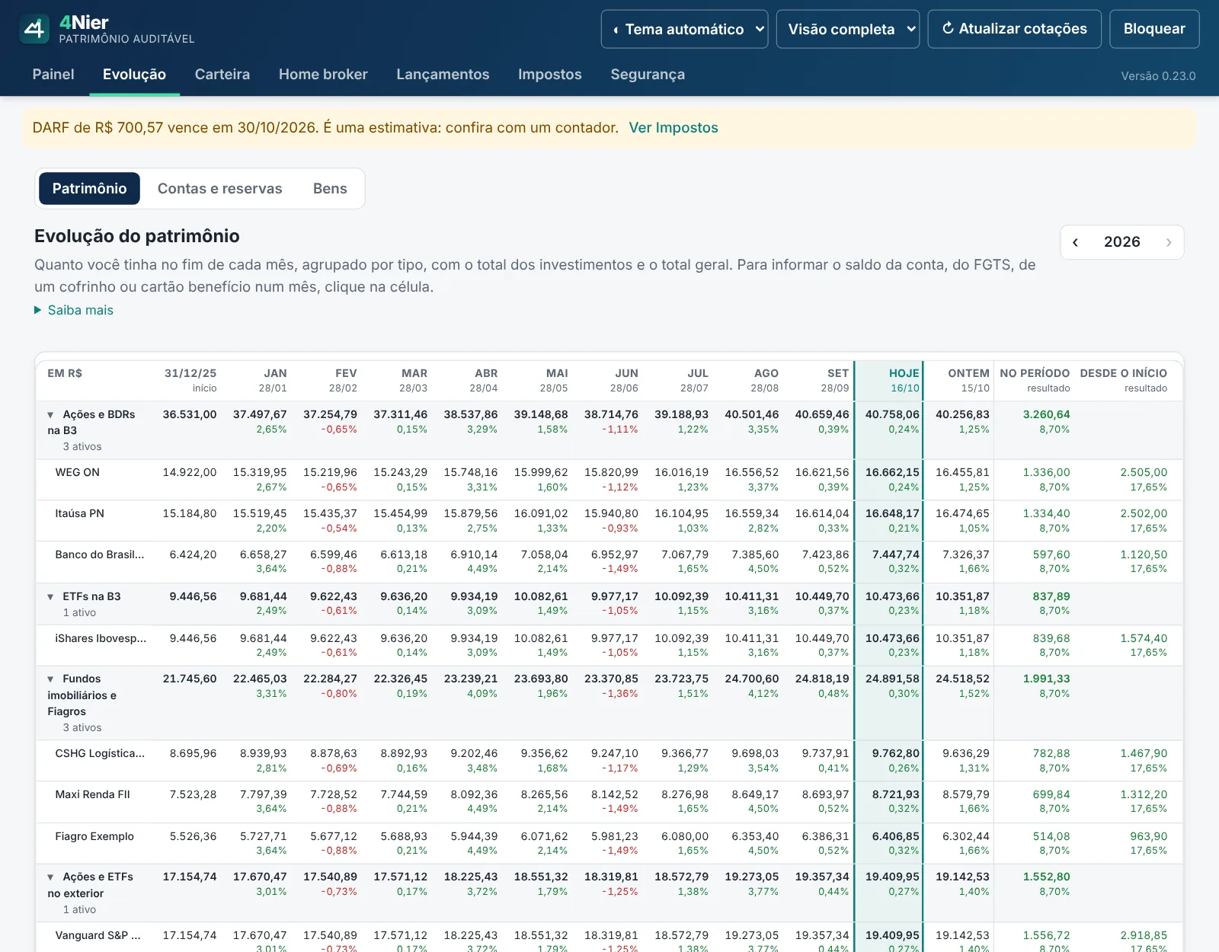Open the Home broker tab

point(323,74)
